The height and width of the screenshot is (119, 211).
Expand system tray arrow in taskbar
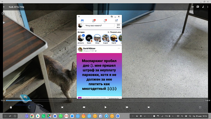pyautogui.click(x=133, y=116)
